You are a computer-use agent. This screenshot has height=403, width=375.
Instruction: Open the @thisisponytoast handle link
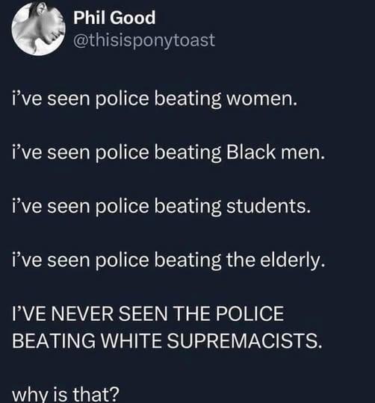(x=144, y=40)
